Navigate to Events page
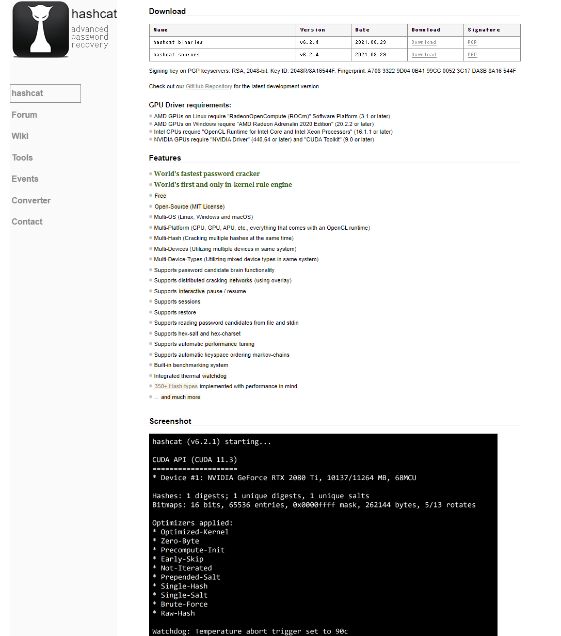 tap(25, 179)
